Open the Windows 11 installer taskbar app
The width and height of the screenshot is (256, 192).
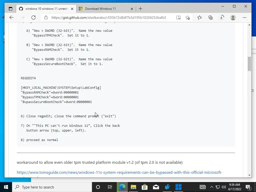click(178, 187)
